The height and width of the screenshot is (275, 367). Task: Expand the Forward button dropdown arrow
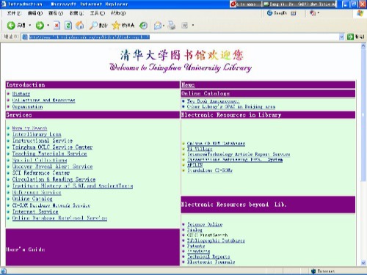[48, 25]
